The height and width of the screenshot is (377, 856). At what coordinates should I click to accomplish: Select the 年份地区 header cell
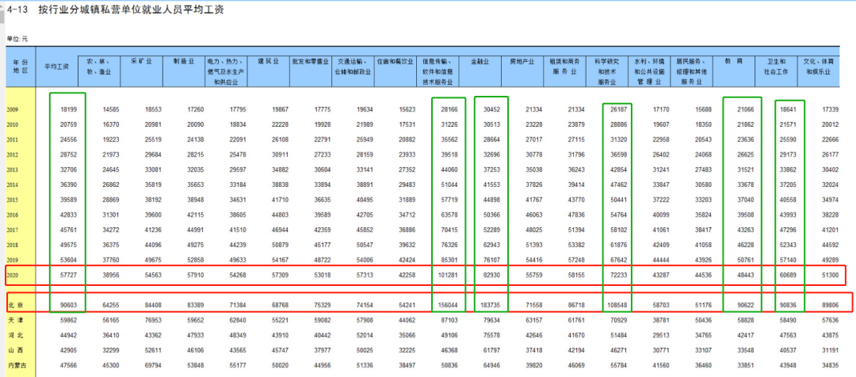click(20, 67)
